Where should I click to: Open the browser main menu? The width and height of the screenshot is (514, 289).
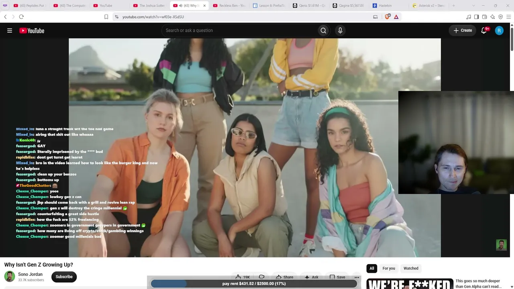[x=508, y=17]
